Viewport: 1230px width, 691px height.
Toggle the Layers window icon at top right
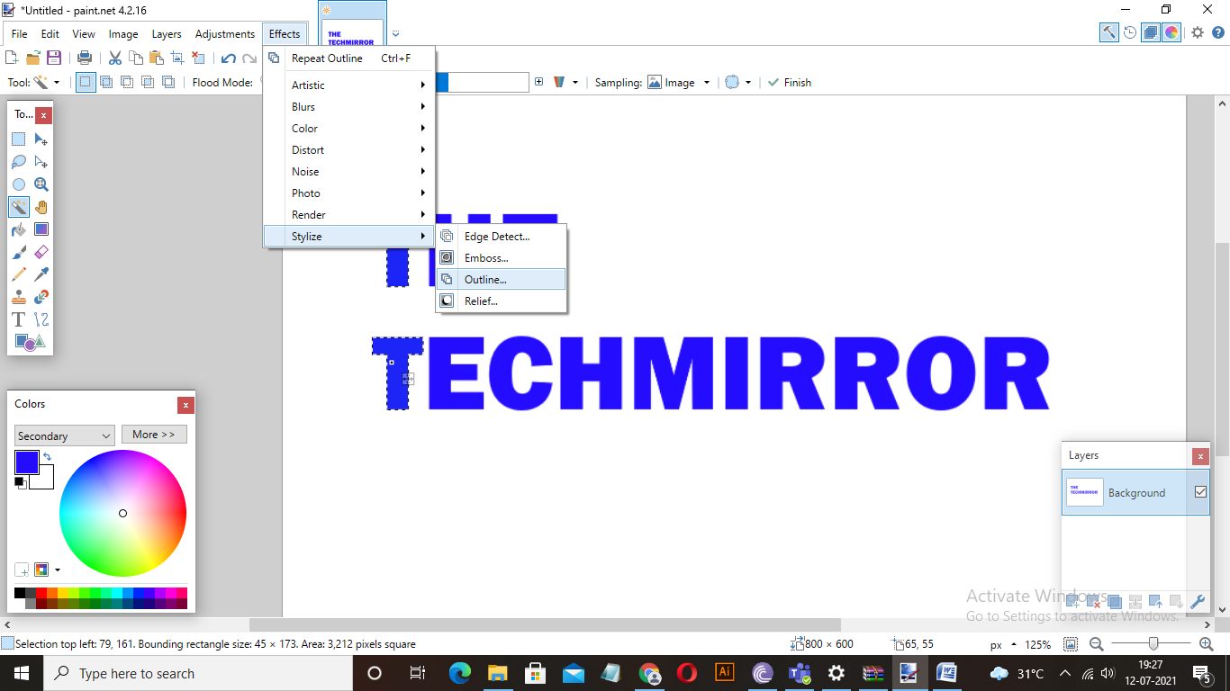point(1151,32)
